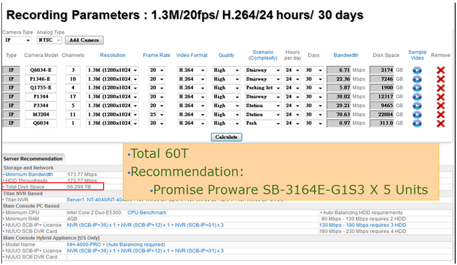Click the channels field showing 10
Viewport: 457px width, 265px height.
(73, 79)
